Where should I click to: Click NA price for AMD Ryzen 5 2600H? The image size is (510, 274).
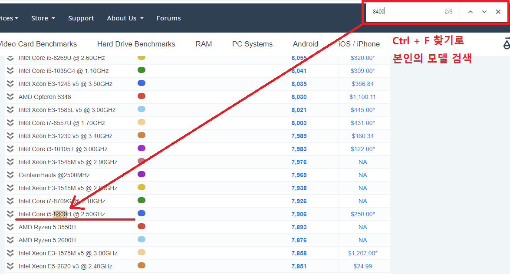coord(363,240)
